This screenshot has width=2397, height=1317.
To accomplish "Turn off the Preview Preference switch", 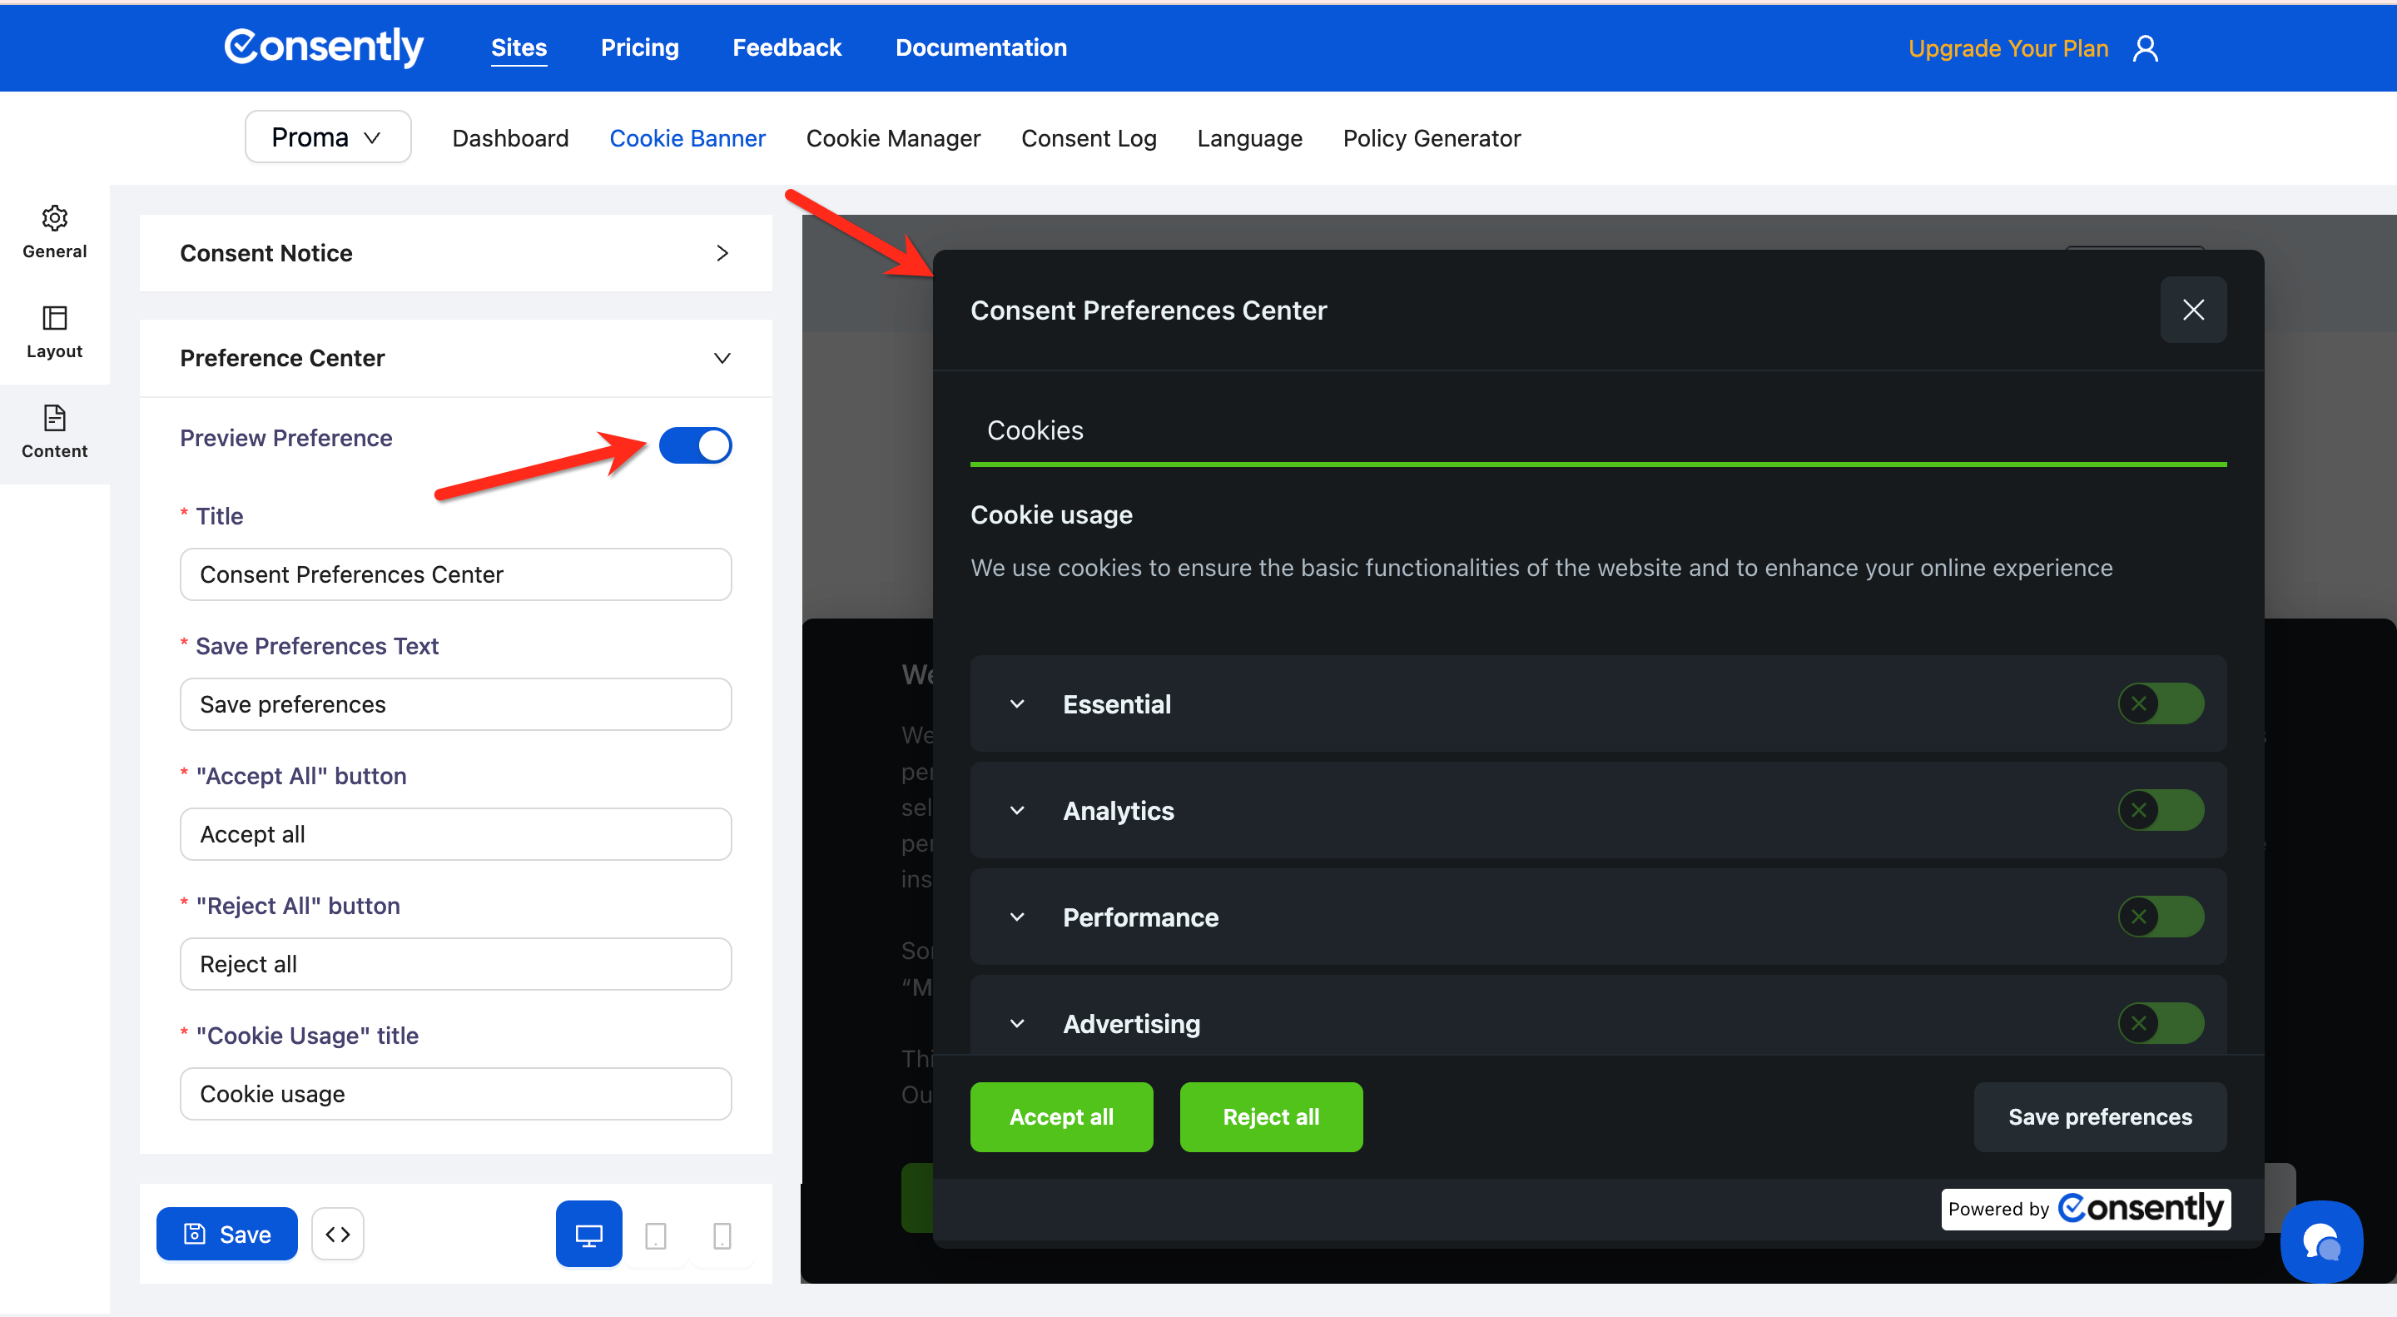I will [x=695, y=445].
